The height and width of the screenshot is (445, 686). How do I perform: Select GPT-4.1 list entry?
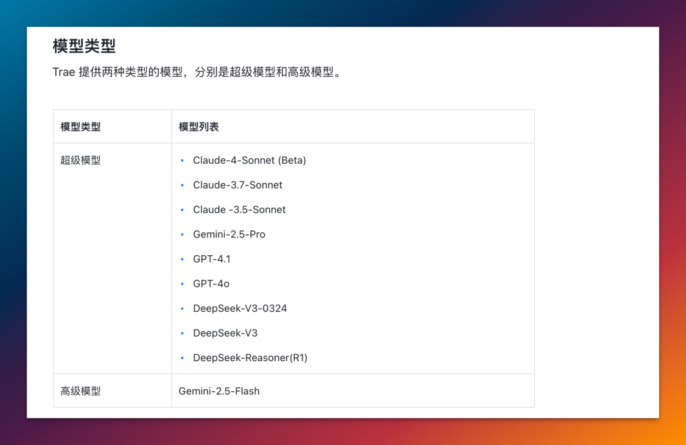pos(212,259)
